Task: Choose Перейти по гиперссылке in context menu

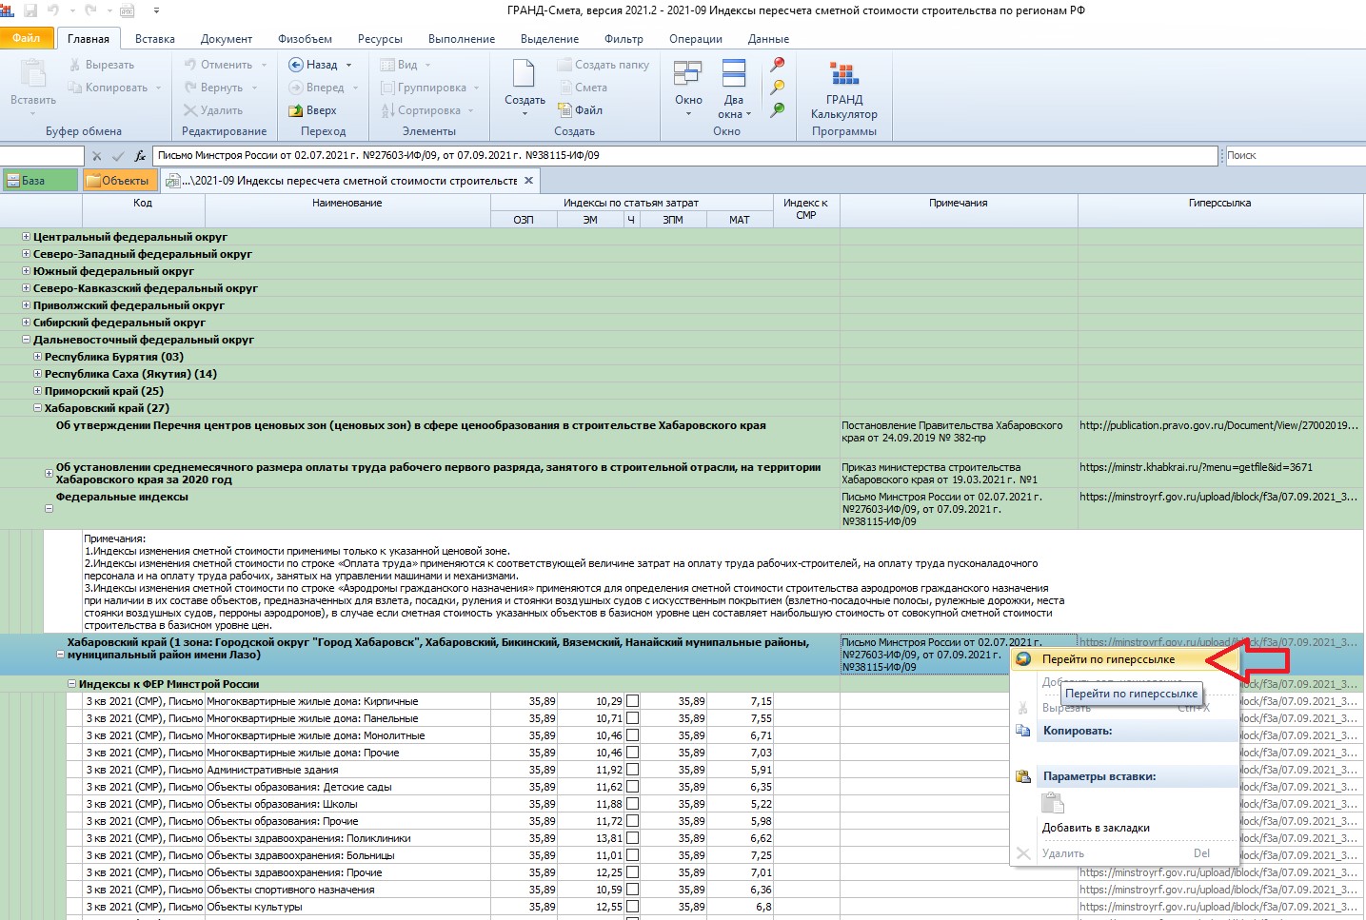Action: pos(1108,659)
